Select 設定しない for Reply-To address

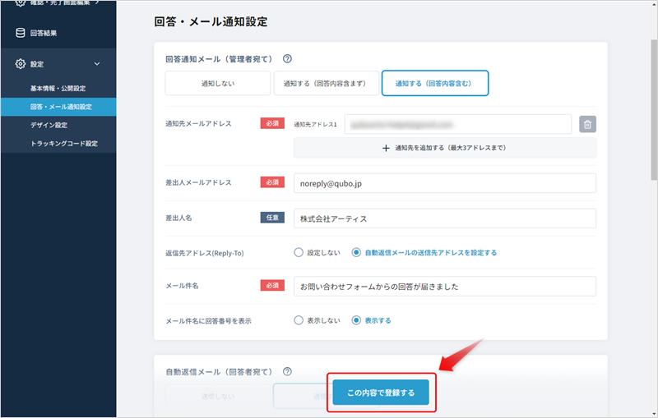(x=299, y=252)
